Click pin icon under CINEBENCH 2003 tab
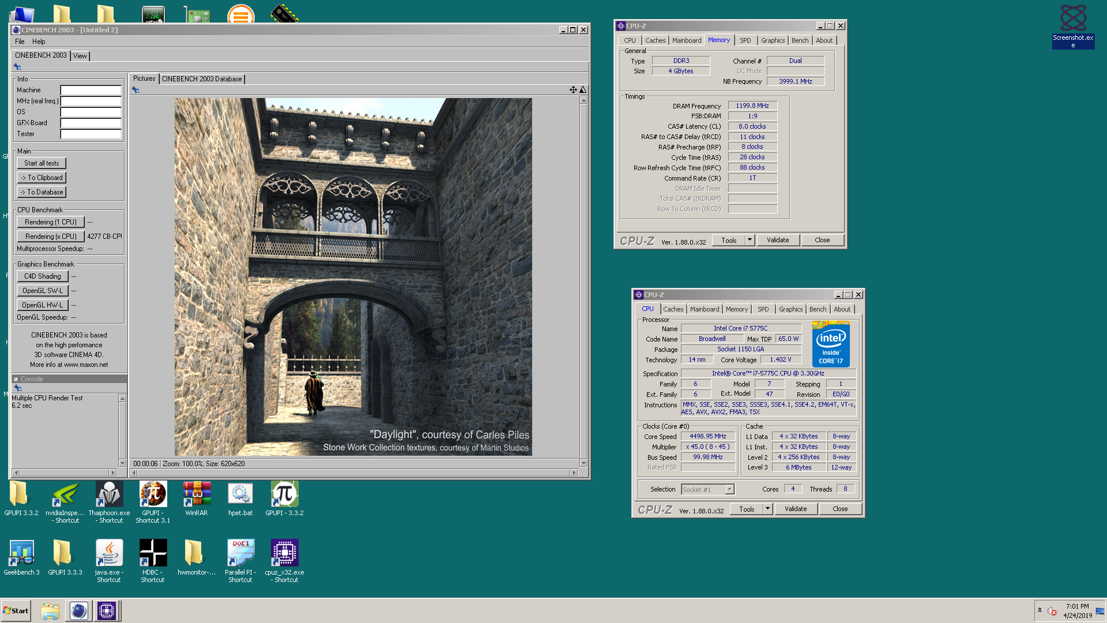Image resolution: width=1107 pixels, height=623 pixels. click(x=17, y=67)
